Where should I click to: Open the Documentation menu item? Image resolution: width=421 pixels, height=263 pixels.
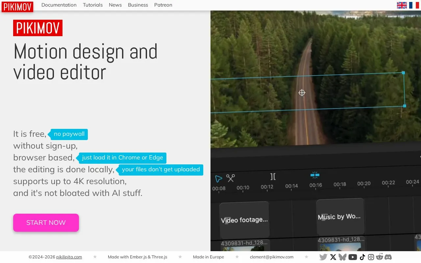59,5
